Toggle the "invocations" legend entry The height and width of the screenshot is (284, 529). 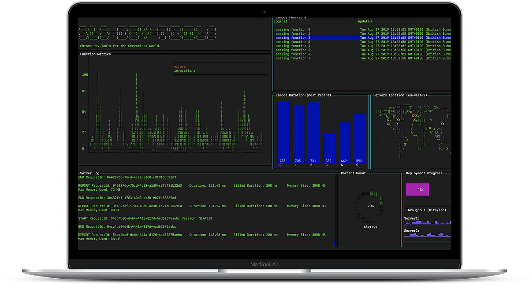pyautogui.click(x=184, y=70)
